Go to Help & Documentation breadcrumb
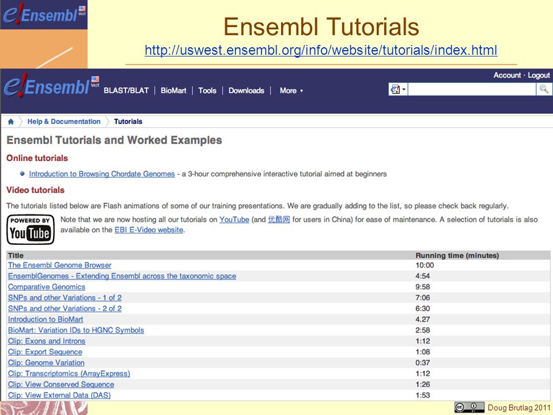The image size is (553, 415). pyautogui.click(x=64, y=122)
